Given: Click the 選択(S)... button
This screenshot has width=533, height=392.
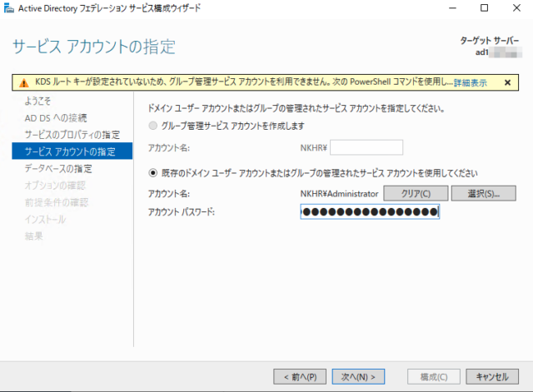Looking at the screenshot, I should click(x=483, y=193).
